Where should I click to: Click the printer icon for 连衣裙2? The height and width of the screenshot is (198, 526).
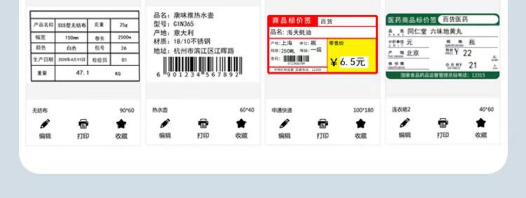pos(443,123)
